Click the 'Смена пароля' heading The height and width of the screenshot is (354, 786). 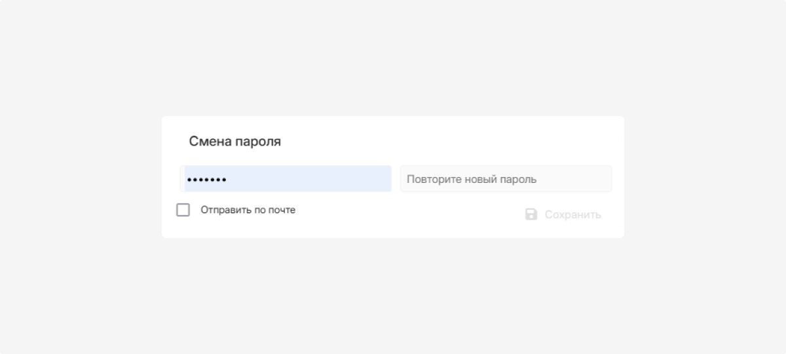pyautogui.click(x=234, y=141)
